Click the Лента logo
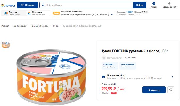180x106 pixels. tap(8, 5)
